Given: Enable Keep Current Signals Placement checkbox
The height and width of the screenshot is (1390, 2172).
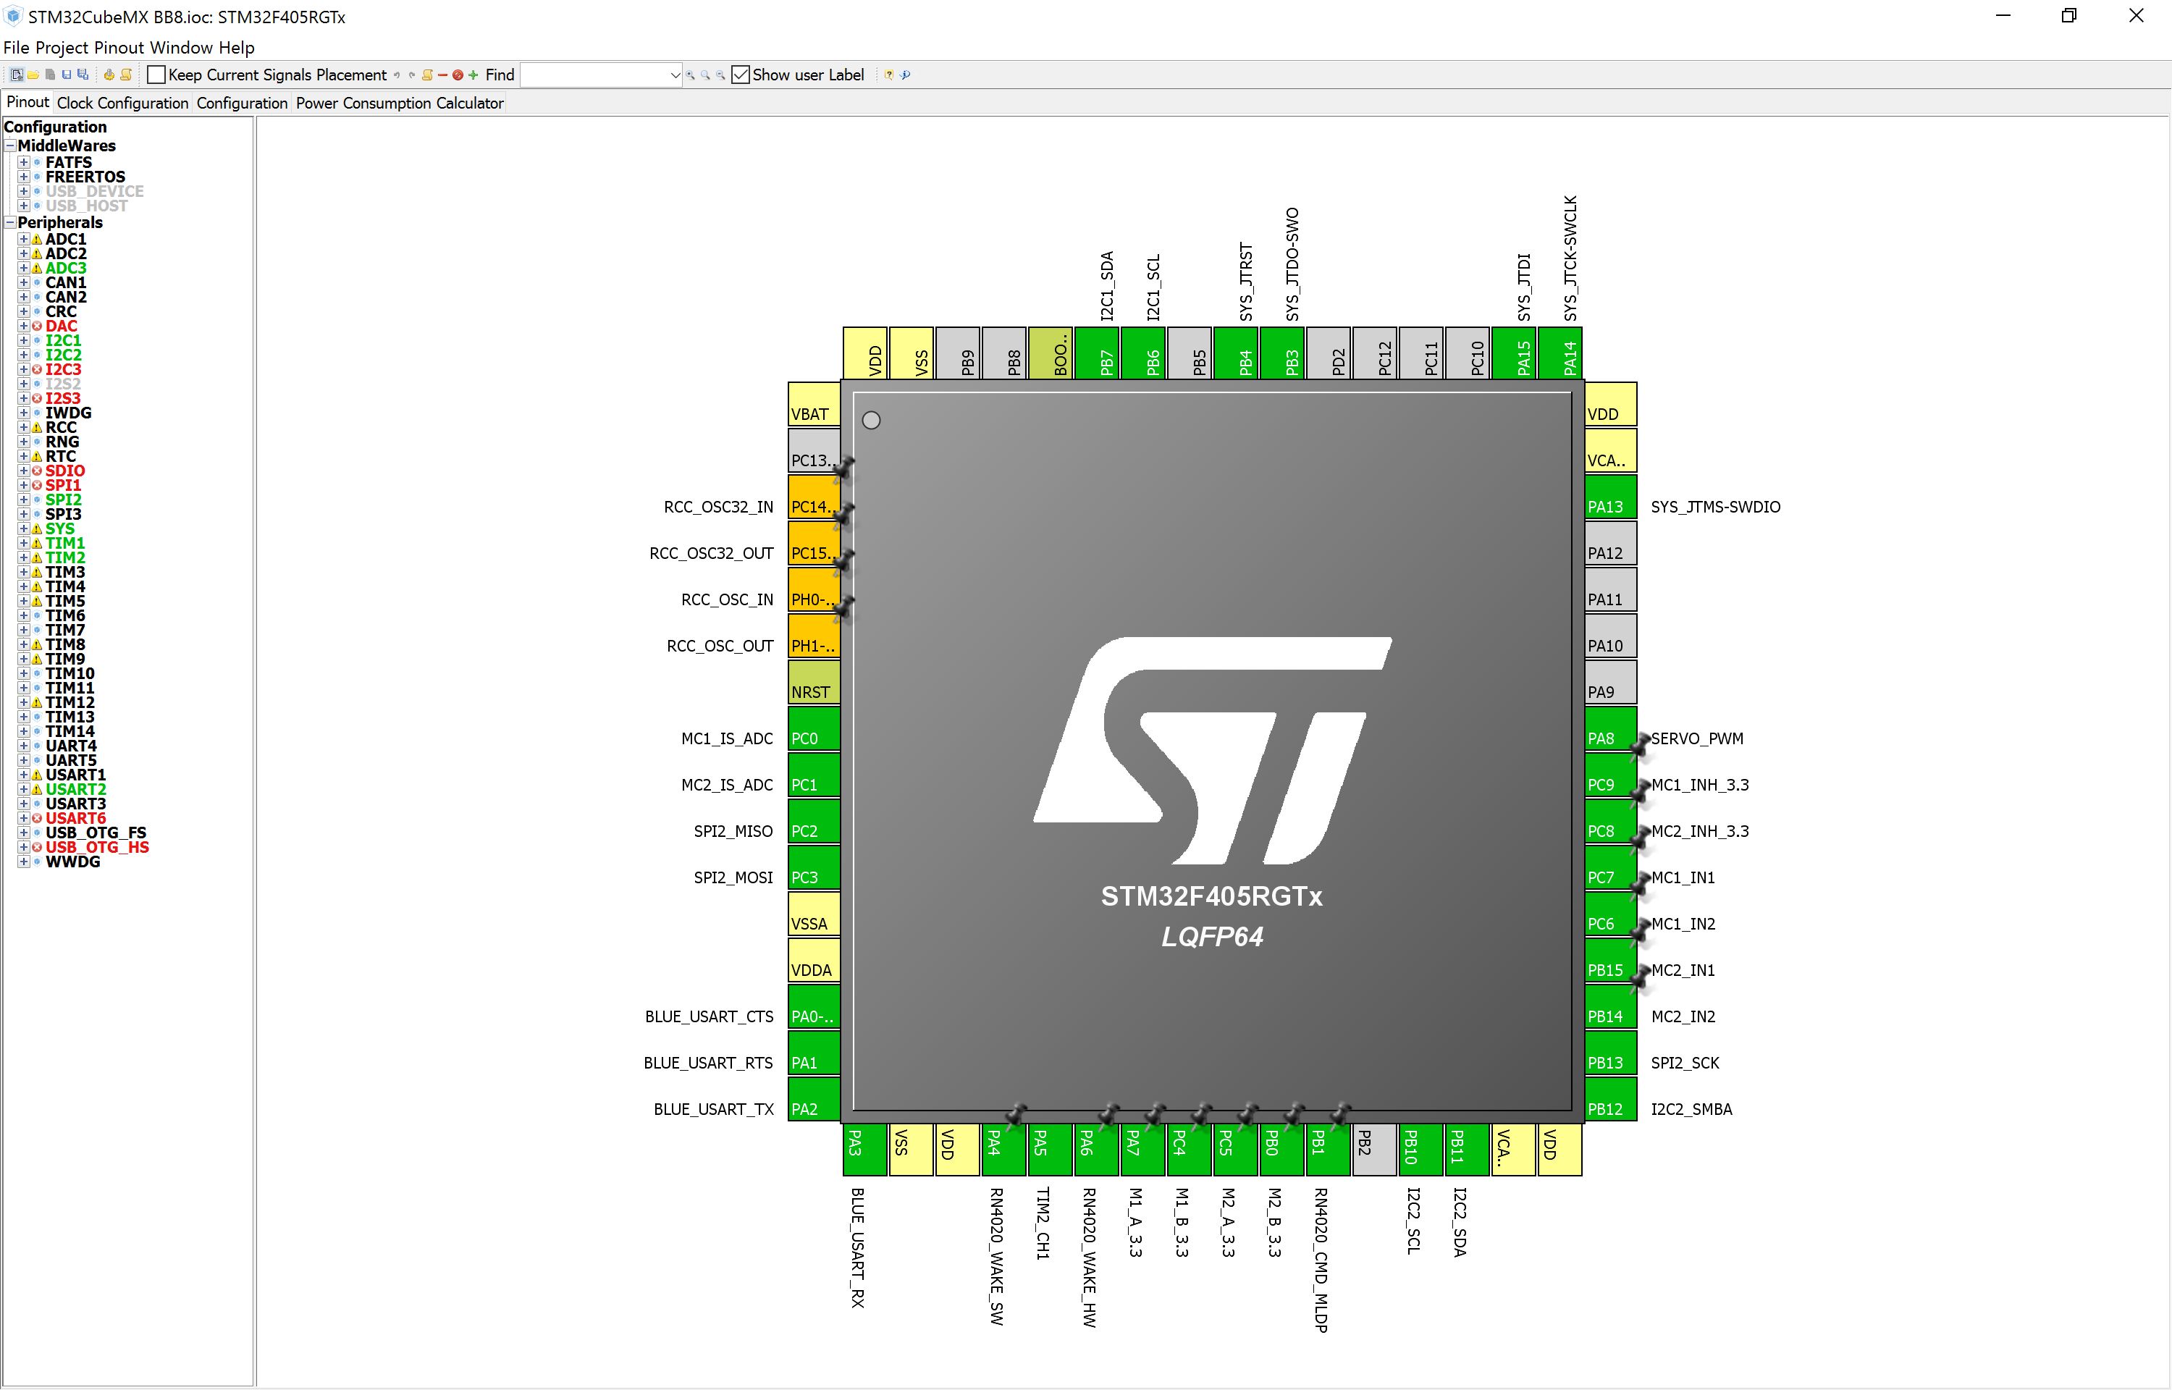Looking at the screenshot, I should 156,75.
